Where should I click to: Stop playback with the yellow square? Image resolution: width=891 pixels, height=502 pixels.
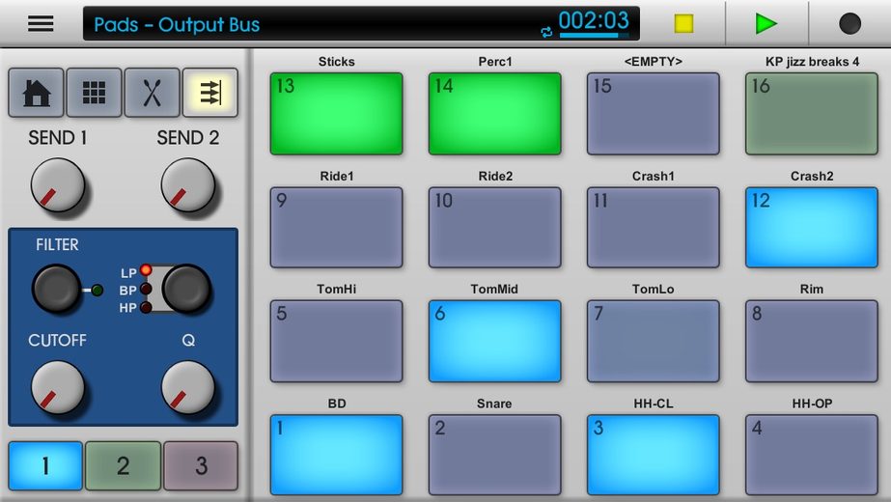pyautogui.click(x=683, y=24)
